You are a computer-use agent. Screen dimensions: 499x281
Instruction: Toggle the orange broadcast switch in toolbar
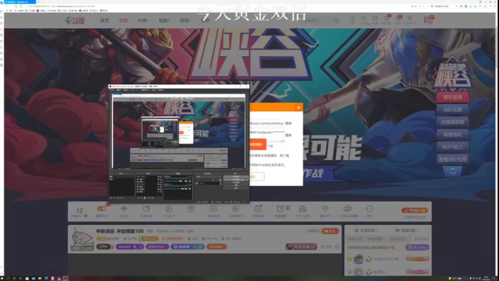(102, 209)
